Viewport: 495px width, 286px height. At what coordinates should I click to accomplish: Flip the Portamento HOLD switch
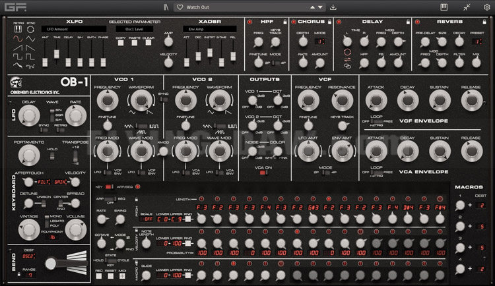tap(52, 156)
